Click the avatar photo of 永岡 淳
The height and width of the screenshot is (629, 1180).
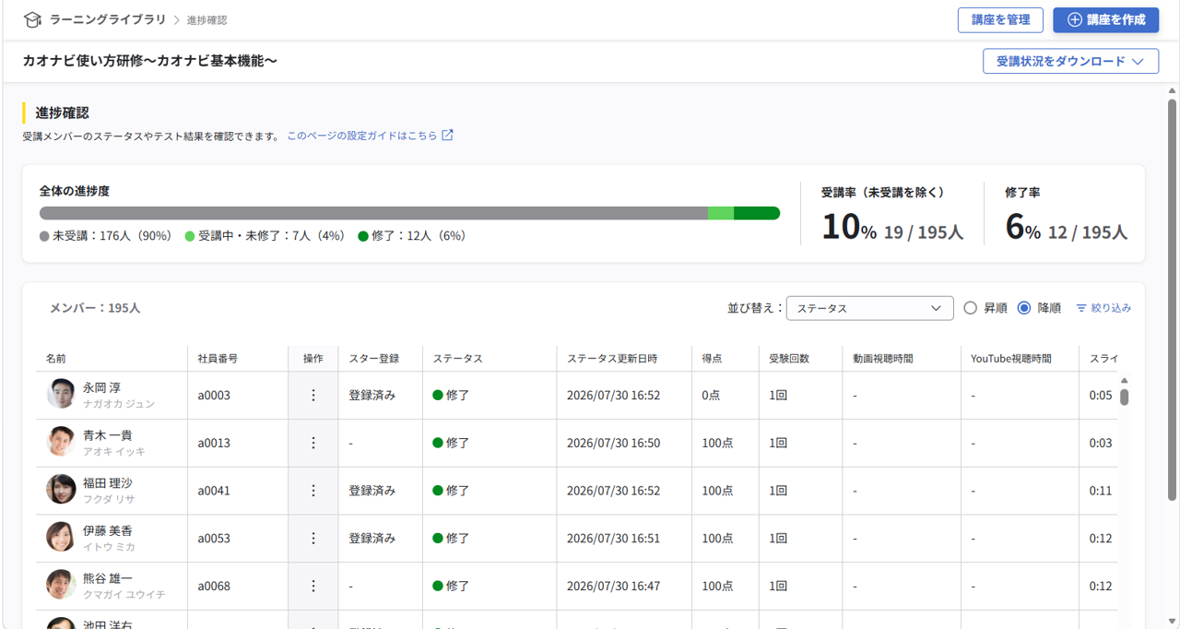tap(61, 394)
